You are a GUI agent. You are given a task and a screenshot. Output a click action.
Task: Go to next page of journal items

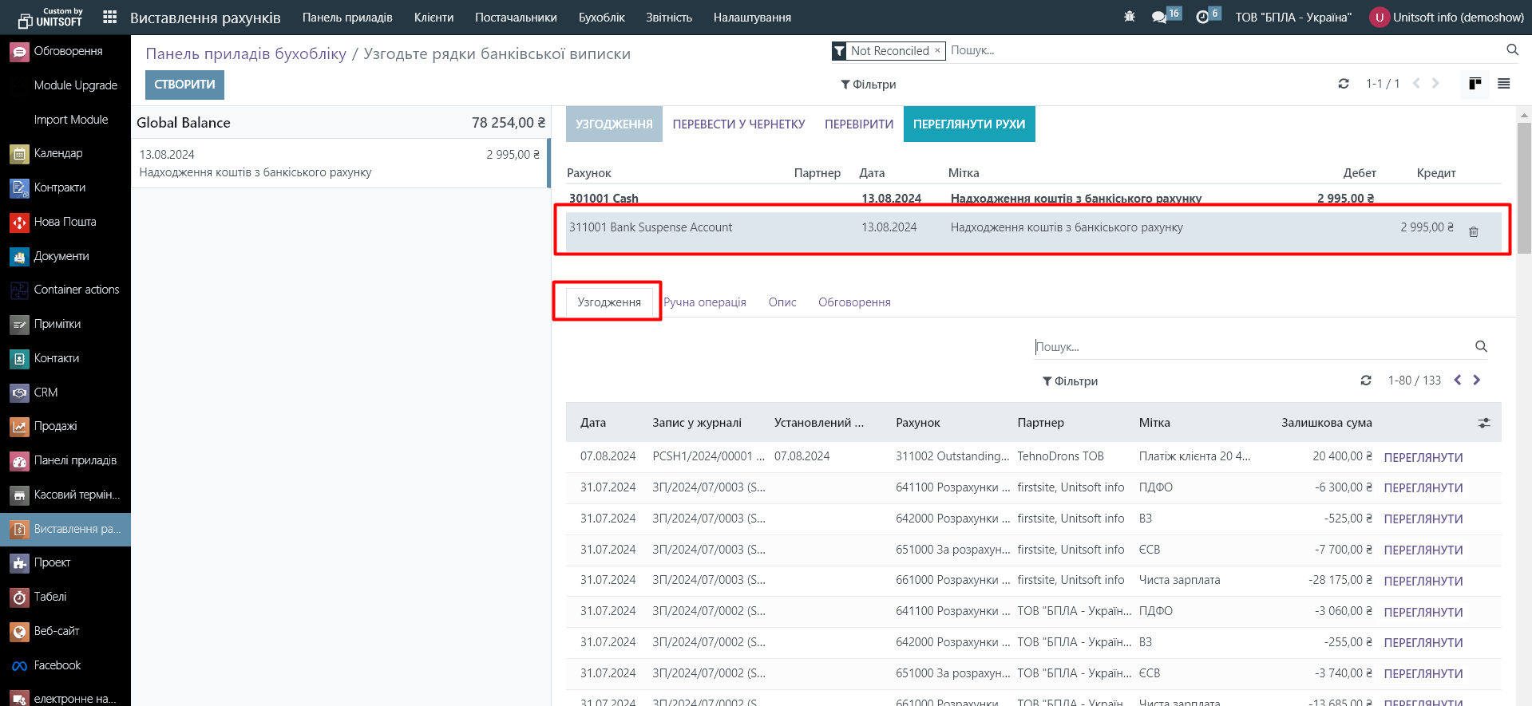[x=1476, y=381]
